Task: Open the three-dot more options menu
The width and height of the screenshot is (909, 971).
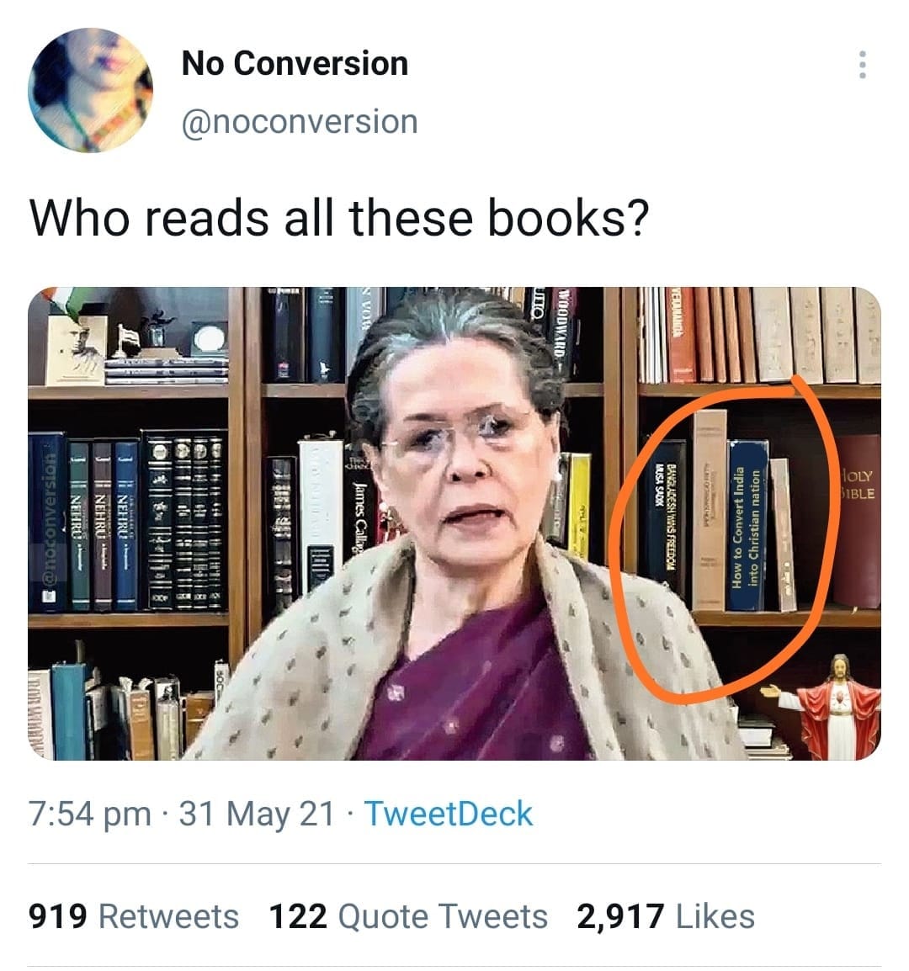Action: point(862,65)
